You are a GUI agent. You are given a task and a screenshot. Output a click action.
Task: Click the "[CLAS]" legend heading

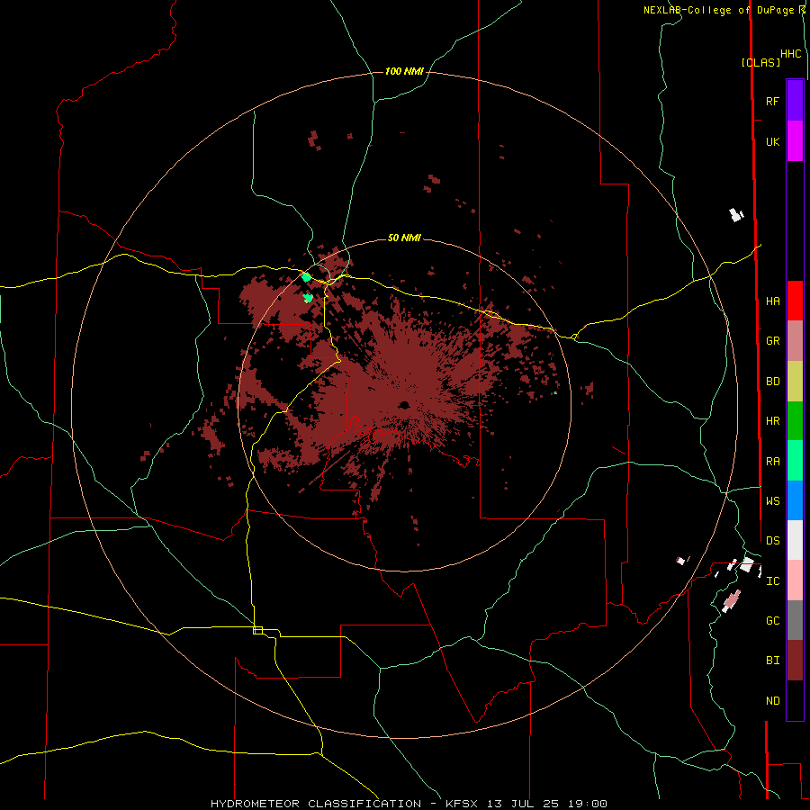click(x=760, y=62)
